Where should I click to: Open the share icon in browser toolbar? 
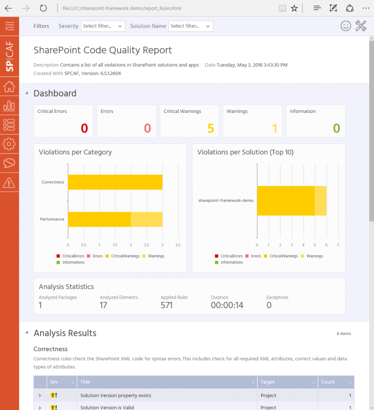pos(350,8)
